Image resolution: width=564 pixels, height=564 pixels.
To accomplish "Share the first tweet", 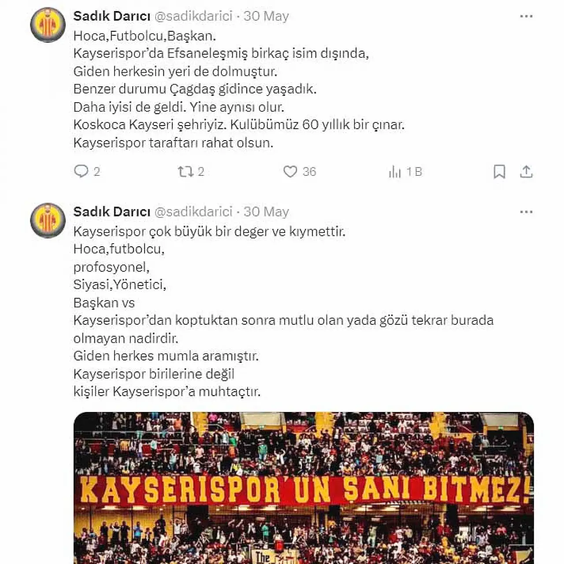I will tap(526, 171).
